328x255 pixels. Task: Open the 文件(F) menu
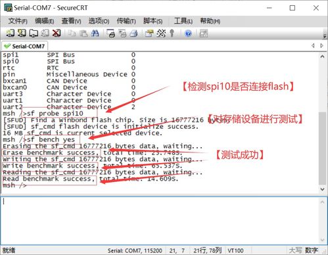point(18,21)
